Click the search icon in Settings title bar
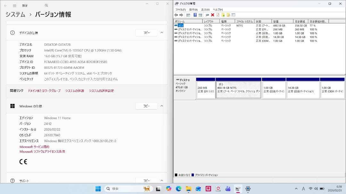 (46, 5)
